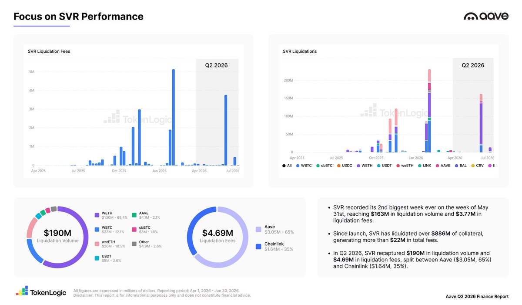Image resolution: width=522 pixels, height=305 pixels.
Task: Click Q2 2026 label in Liquidation Fees chart
Action: pyautogui.click(x=216, y=65)
